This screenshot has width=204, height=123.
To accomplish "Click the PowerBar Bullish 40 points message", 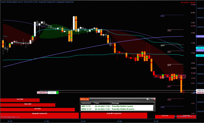I will pos(123,109).
